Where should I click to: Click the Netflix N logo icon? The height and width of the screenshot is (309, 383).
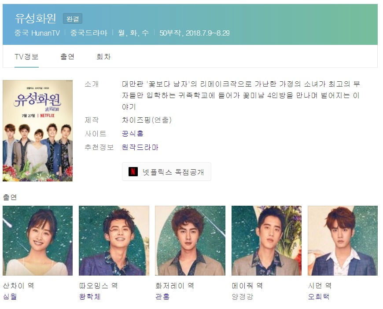133,172
